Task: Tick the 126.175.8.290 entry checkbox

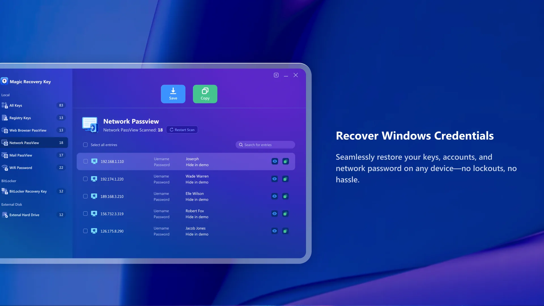Action: tap(85, 231)
